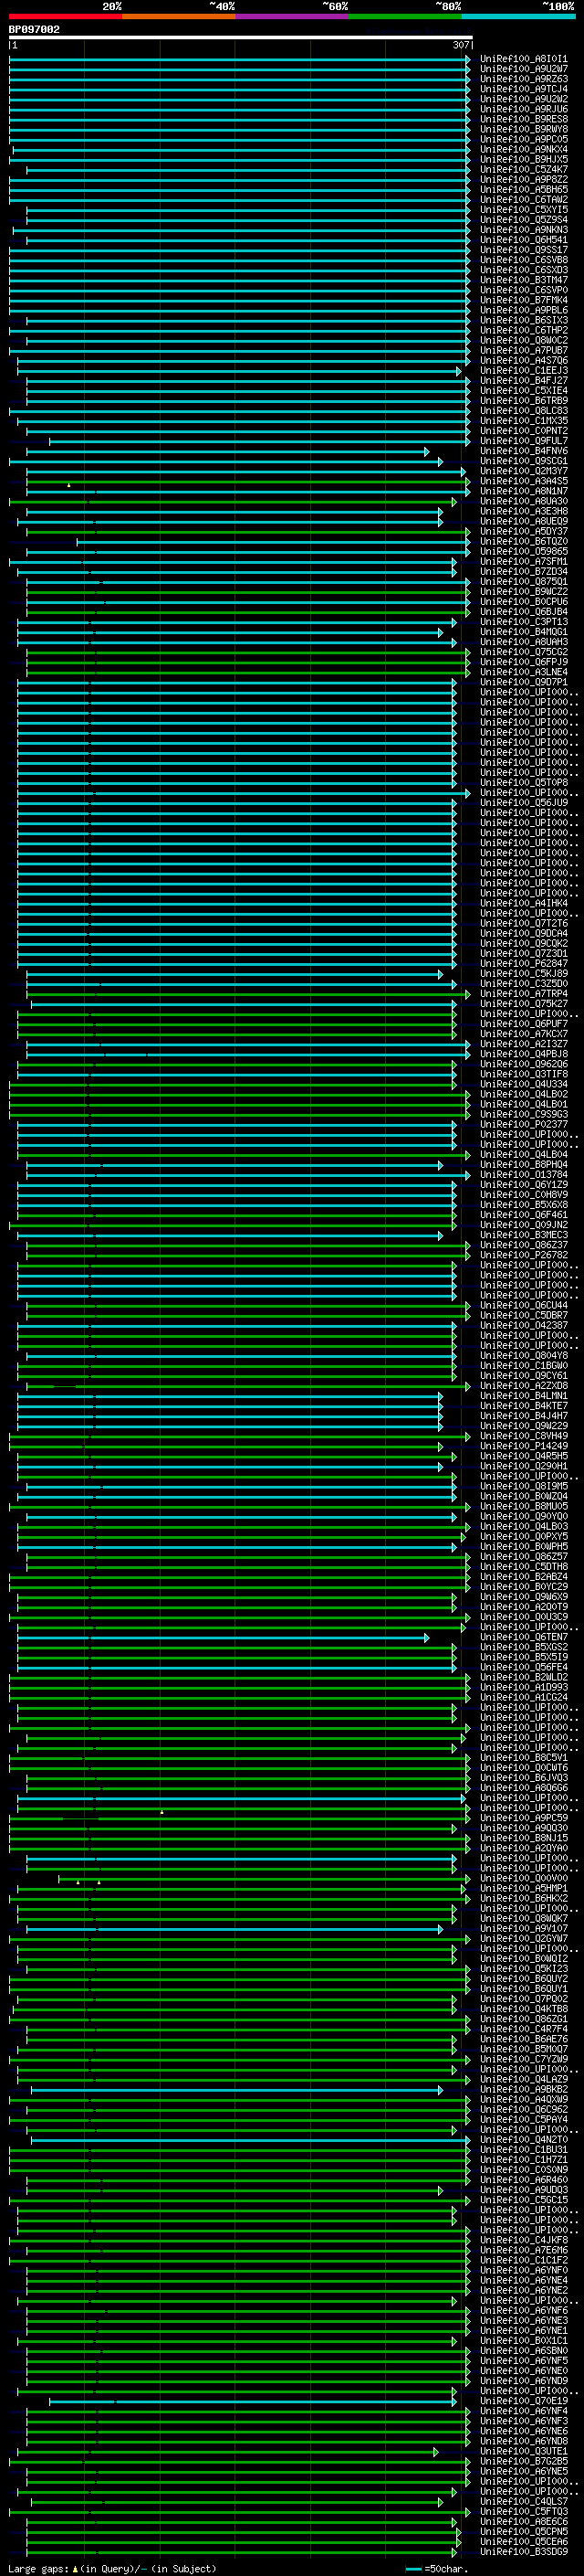This screenshot has width=584, height=2576.
Task: Click the alignment bar for UniRef100_Q3UTE1
Action: coord(227,2452)
